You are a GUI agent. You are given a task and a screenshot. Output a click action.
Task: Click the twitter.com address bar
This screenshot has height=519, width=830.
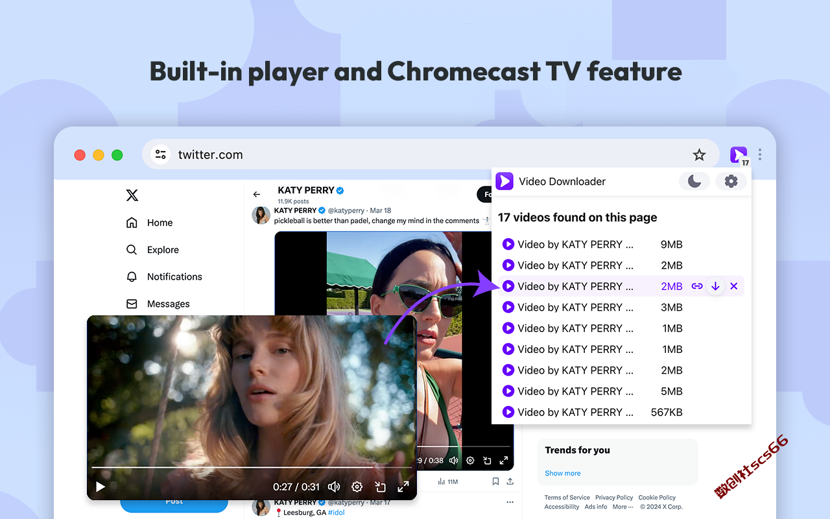[x=431, y=154]
